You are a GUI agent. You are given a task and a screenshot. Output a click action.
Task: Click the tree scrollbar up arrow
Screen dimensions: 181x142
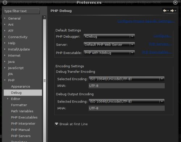pyautogui.click(x=45, y=17)
